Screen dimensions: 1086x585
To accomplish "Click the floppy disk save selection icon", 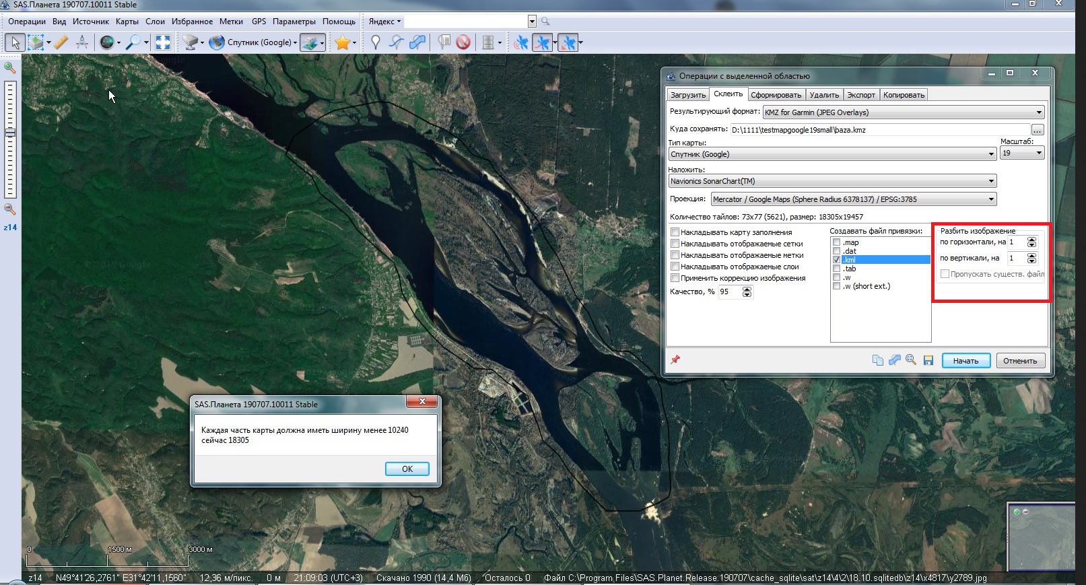I will [x=928, y=360].
